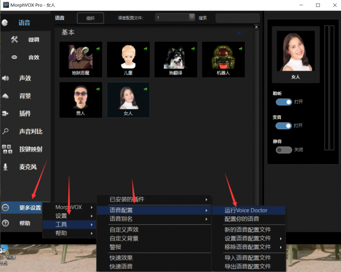Click signal bars icon on 地狱恶魔 voice
The width and height of the screenshot is (341, 272).
coord(98,49)
